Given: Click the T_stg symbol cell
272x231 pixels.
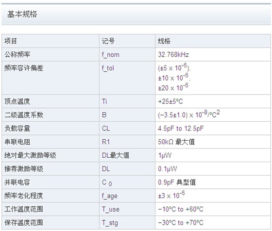Looking at the screenshot, I should [110, 223].
